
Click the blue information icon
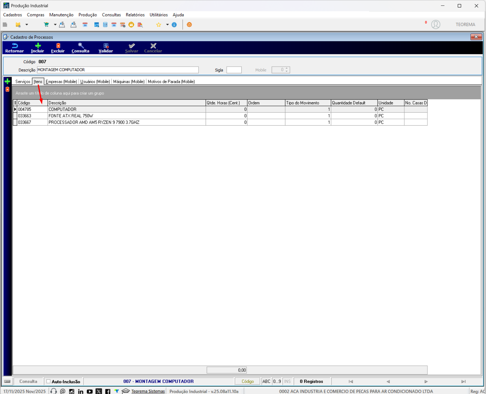coord(174,25)
